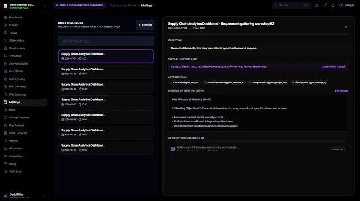The height and width of the screenshot is (201, 360).
Task: Click the Danielle Johnson attendee chip
Action: (x=224, y=83)
